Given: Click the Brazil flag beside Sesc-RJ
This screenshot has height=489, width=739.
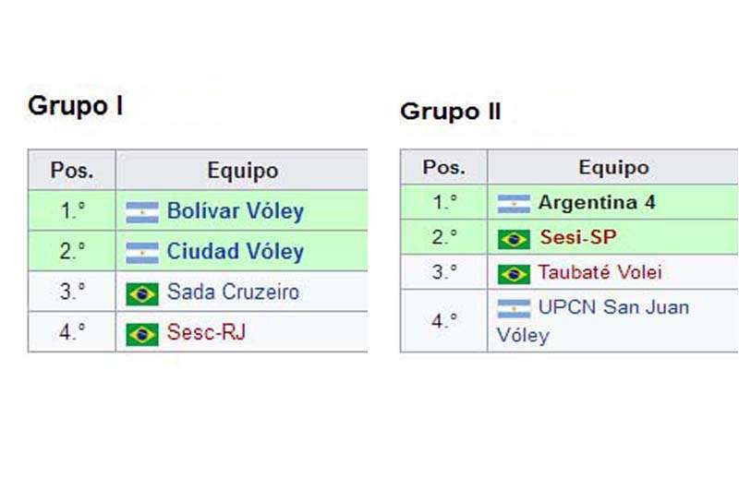Looking at the screenshot, I should pyautogui.click(x=142, y=335).
